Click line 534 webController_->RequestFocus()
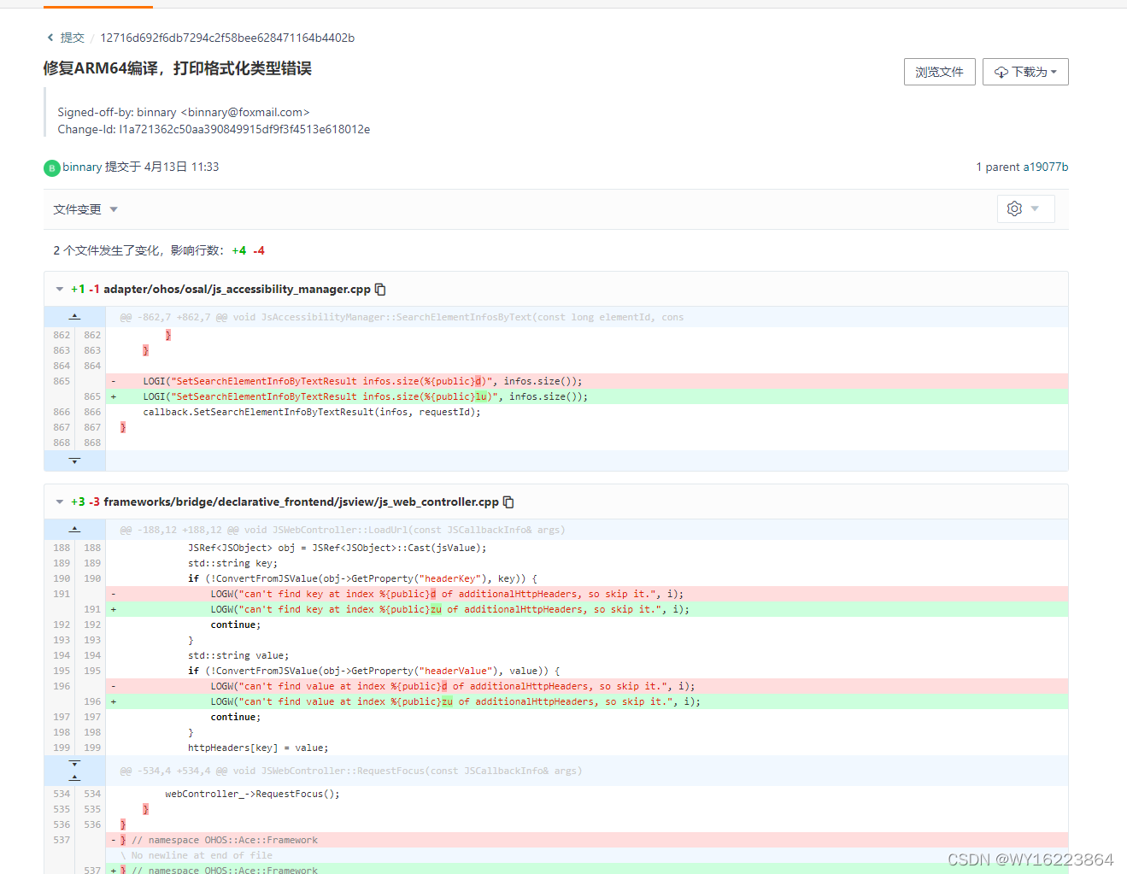 (x=252, y=794)
